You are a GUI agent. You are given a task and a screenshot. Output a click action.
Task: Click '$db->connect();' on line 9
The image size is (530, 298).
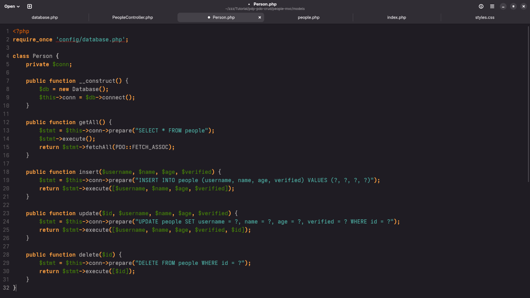click(111, 97)
